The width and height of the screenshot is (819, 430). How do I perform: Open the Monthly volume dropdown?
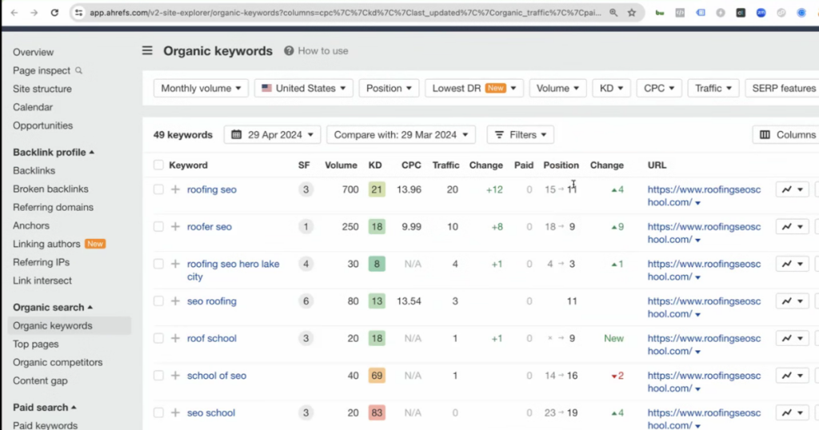coord(201,88)
